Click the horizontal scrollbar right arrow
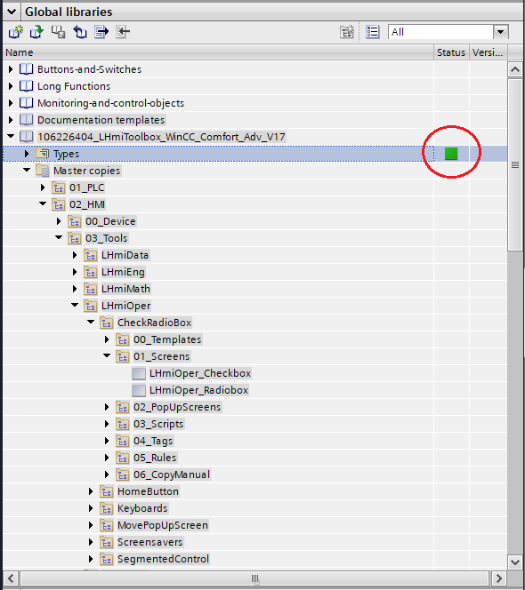525x590 pixels. [498, 578]
